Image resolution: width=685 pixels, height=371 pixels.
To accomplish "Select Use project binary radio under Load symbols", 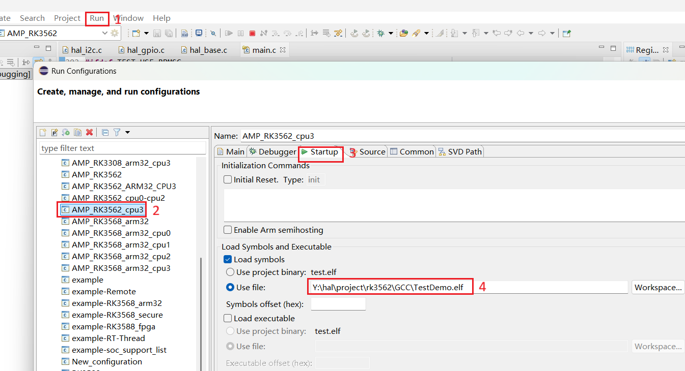I will 230,272.
